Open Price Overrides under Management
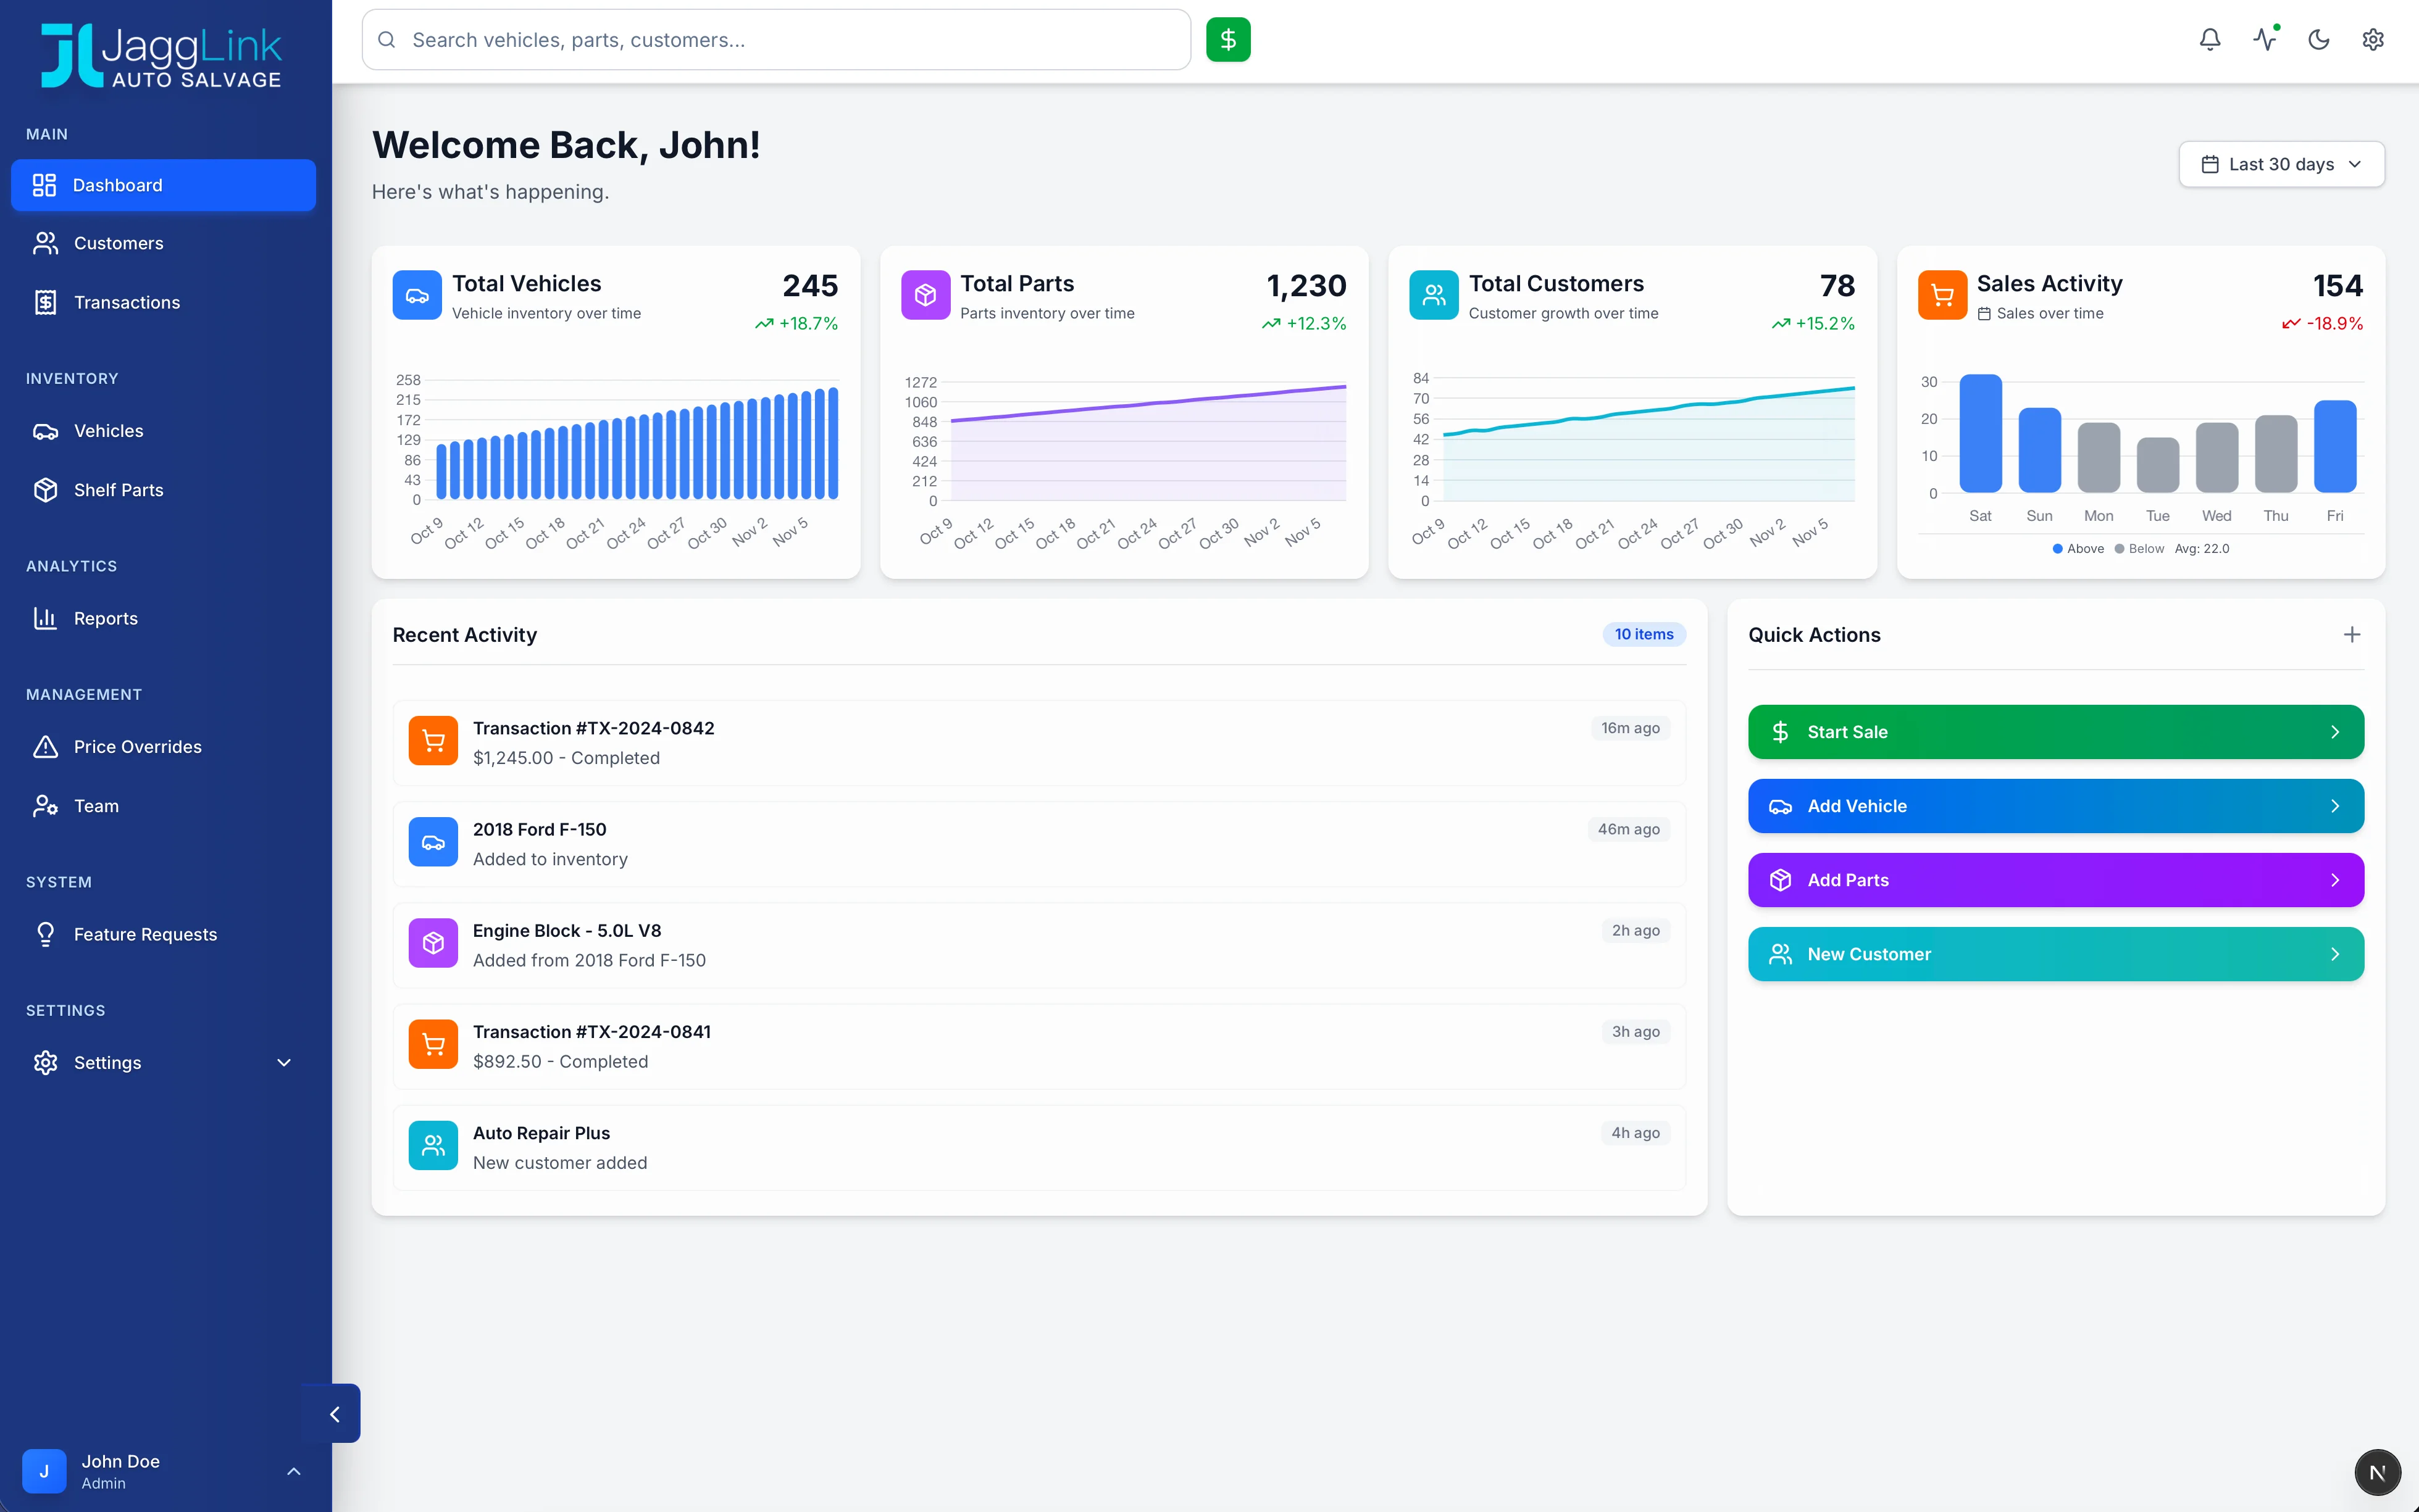The width and height of the screenshot is (2419, 1512). 137,746
